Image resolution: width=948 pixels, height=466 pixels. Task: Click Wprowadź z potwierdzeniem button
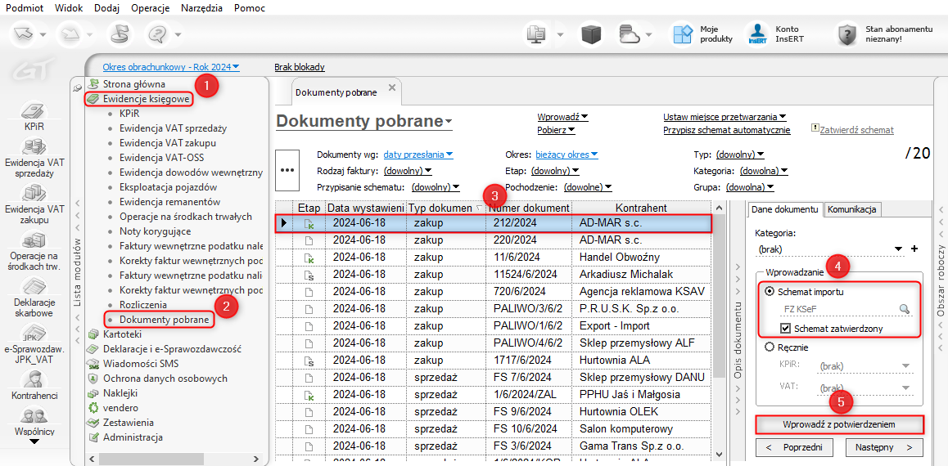tap(838, 424)
